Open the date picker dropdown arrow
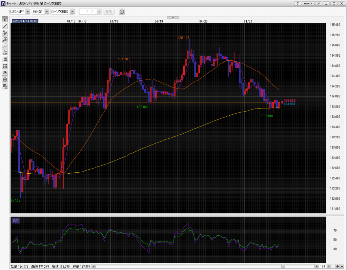 click(x=99, y=12)
